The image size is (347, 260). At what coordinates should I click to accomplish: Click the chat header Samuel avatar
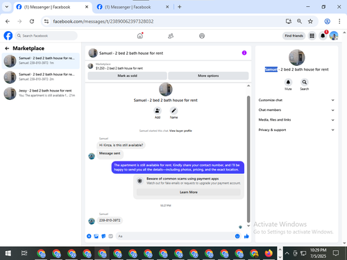tap(93, 53)
